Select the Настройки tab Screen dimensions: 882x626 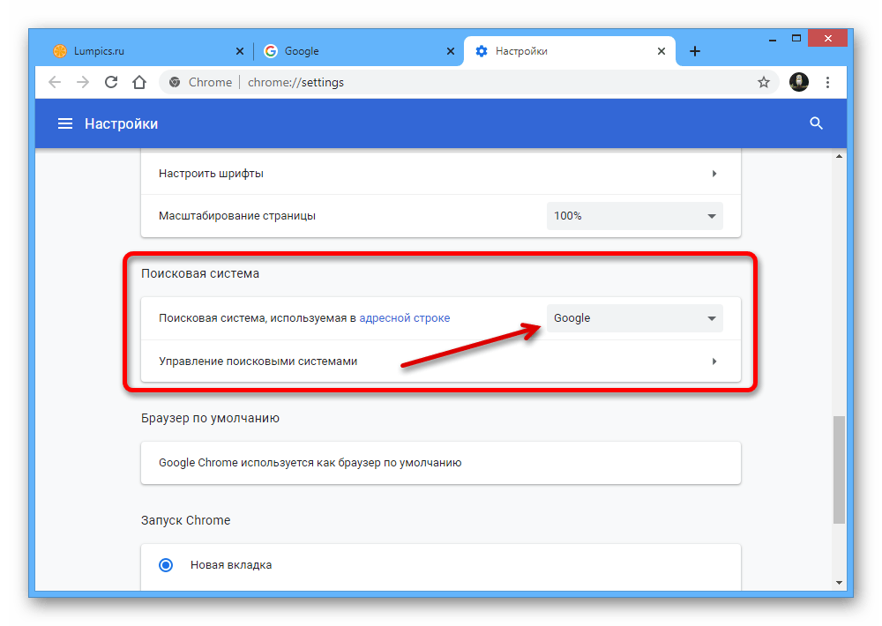click(569, 51)
